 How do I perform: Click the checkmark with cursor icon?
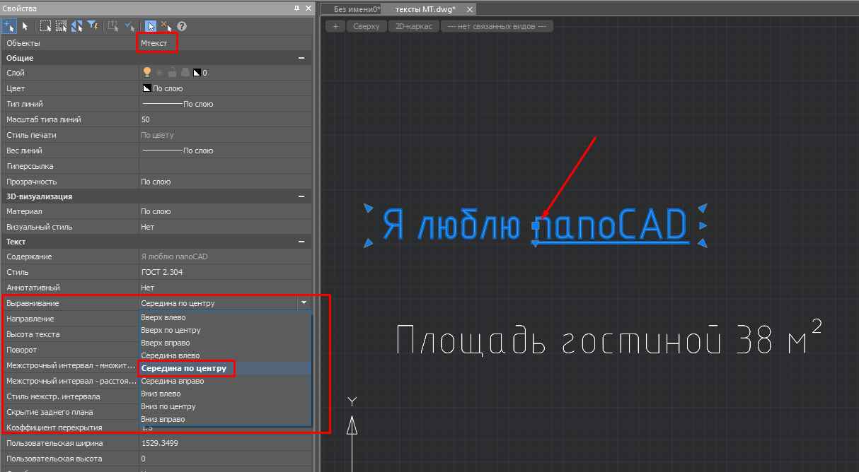coord(130,26)
